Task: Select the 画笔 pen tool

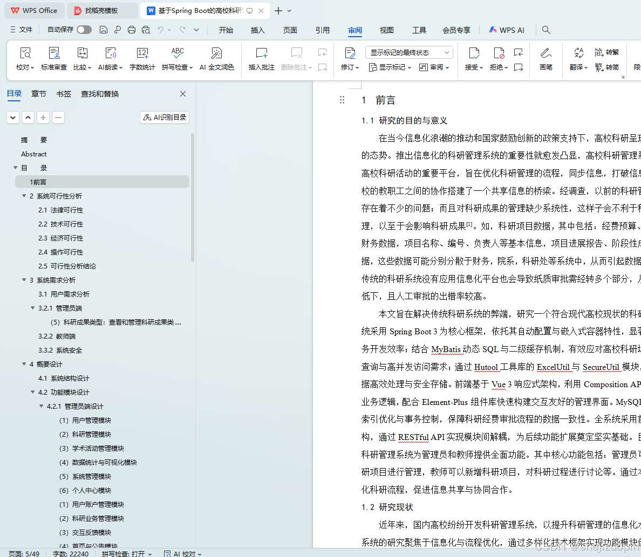Action: (545, 59)
